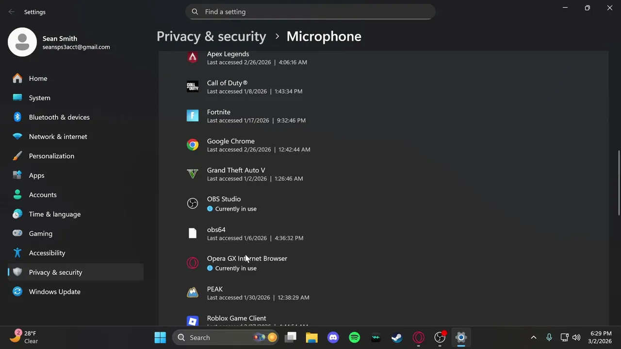Open Accounts settings
The height and width of the screenshot is (349, 621).
click(76, 195)
